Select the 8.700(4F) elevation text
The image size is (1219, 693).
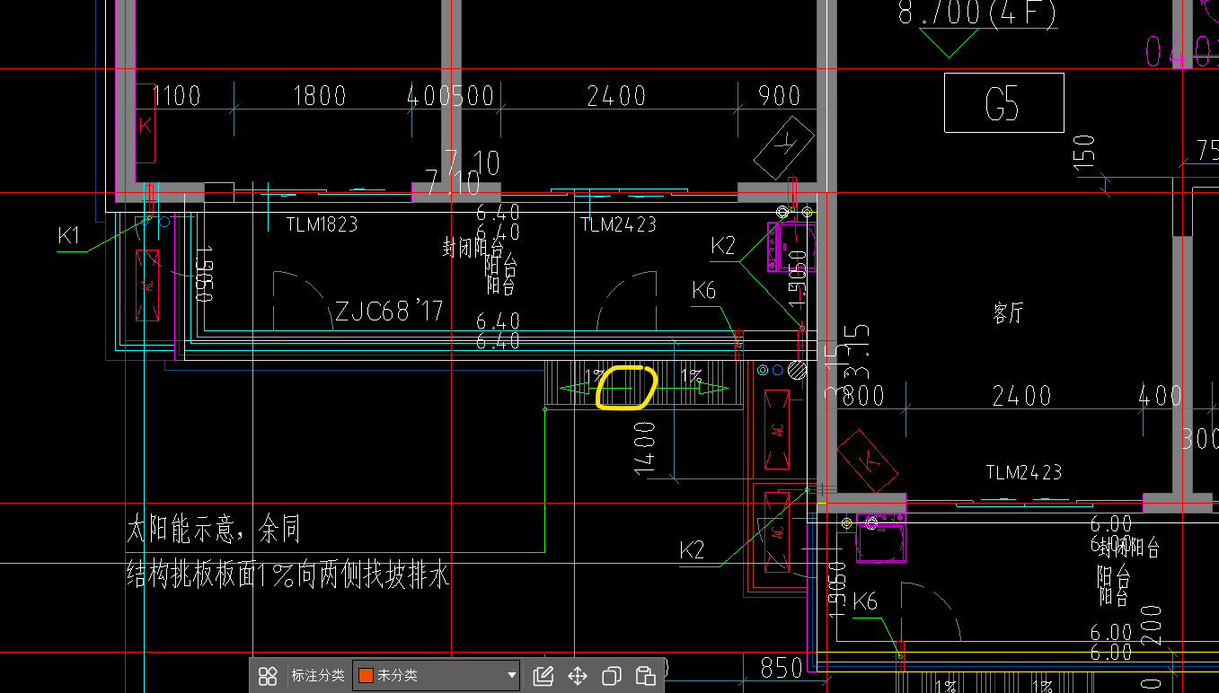[x=978, y=13]
